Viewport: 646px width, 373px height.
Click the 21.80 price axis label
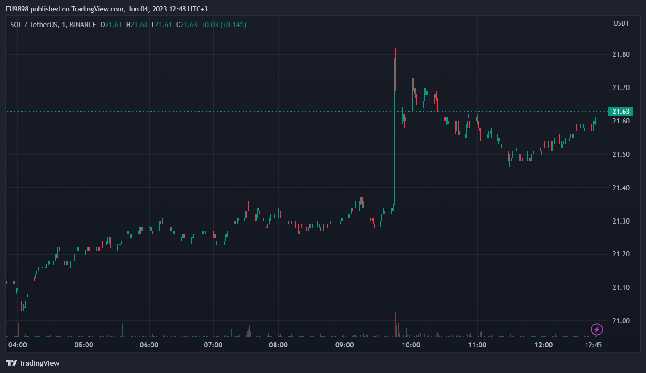point(621,55)
